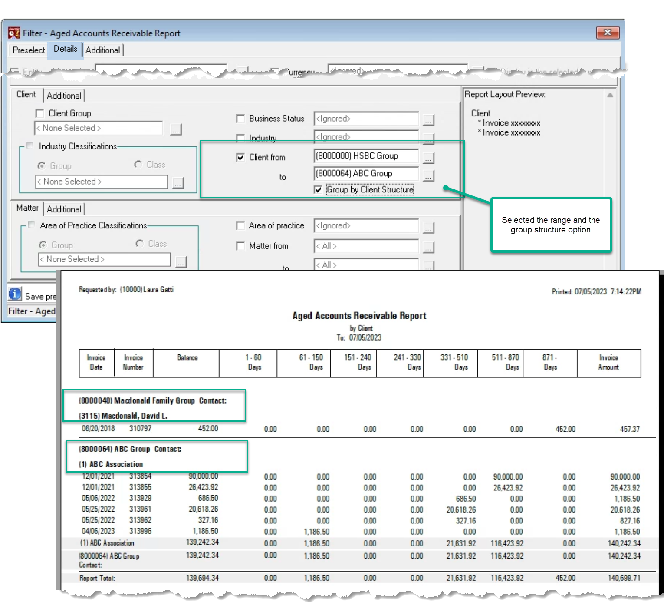Toggle the Client Group checkbox
The image size is (664, 602).
(40, 113)
